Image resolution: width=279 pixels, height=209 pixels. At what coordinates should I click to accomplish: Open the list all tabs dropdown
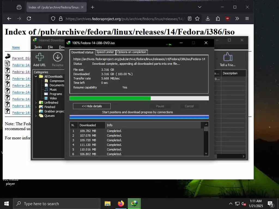[200, 7]
